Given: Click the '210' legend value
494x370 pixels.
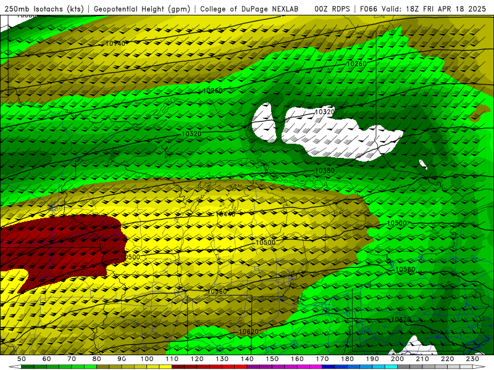Looking at the screenshot, I should click(422, 359).
